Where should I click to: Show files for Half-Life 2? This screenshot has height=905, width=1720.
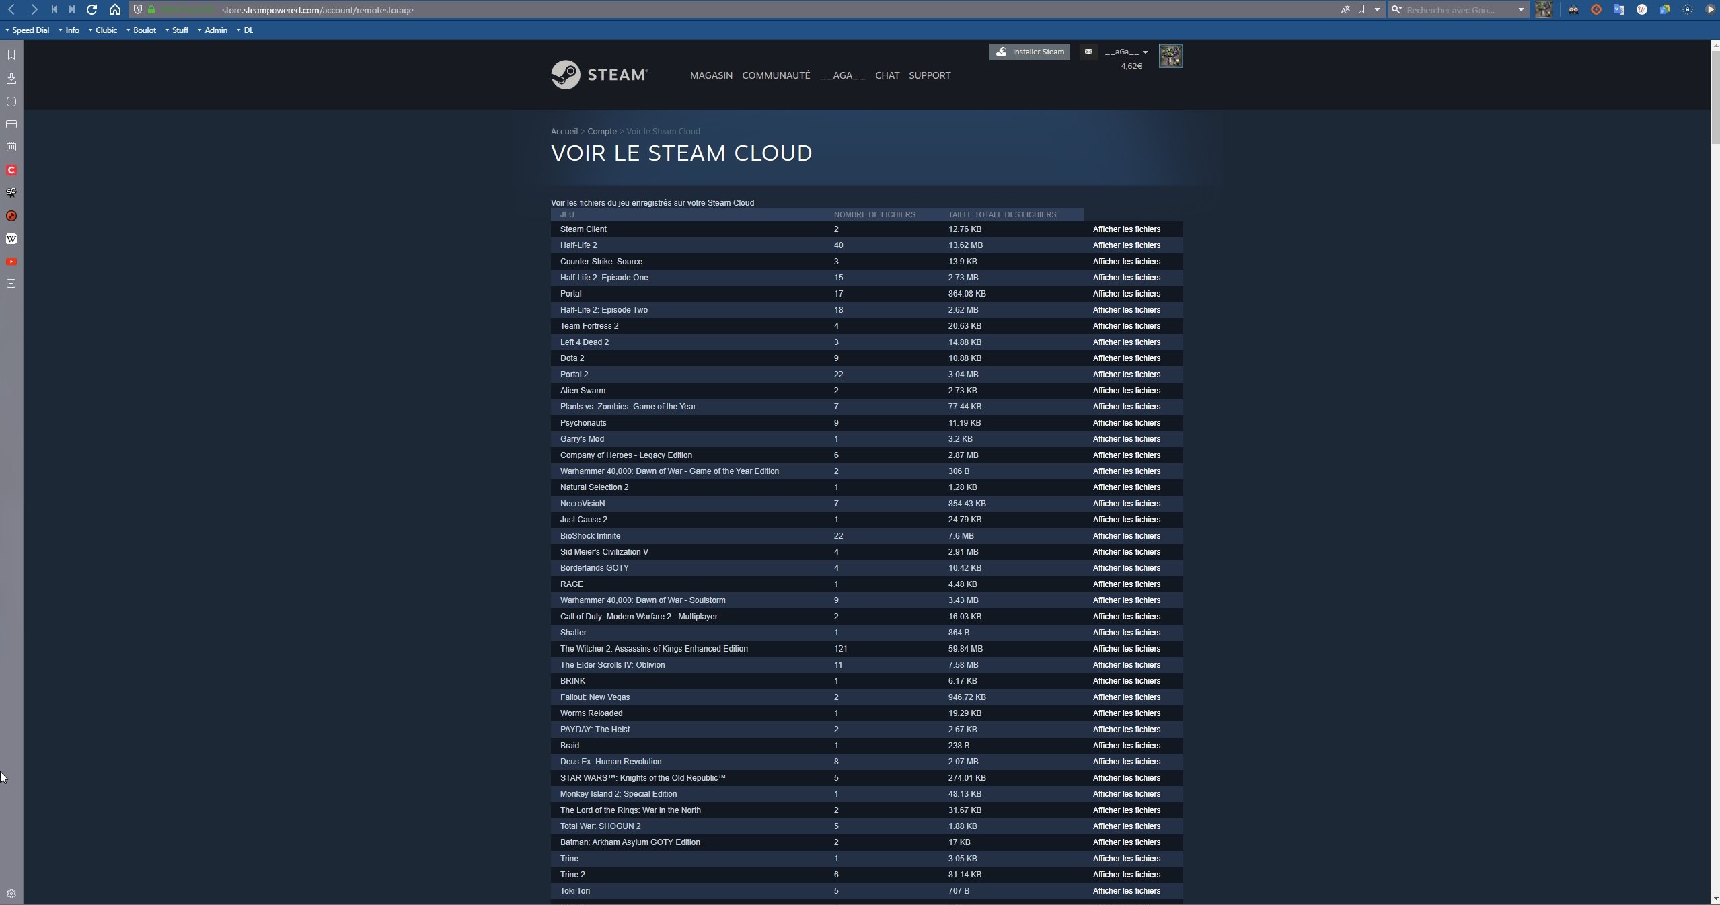tap(1127, 245)
